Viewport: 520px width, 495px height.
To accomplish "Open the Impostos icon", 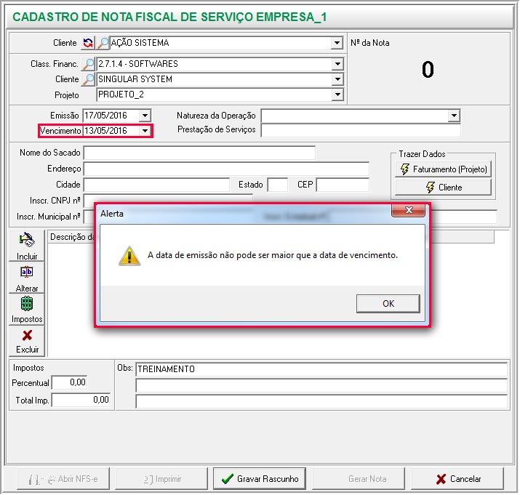I will [27, 304].
